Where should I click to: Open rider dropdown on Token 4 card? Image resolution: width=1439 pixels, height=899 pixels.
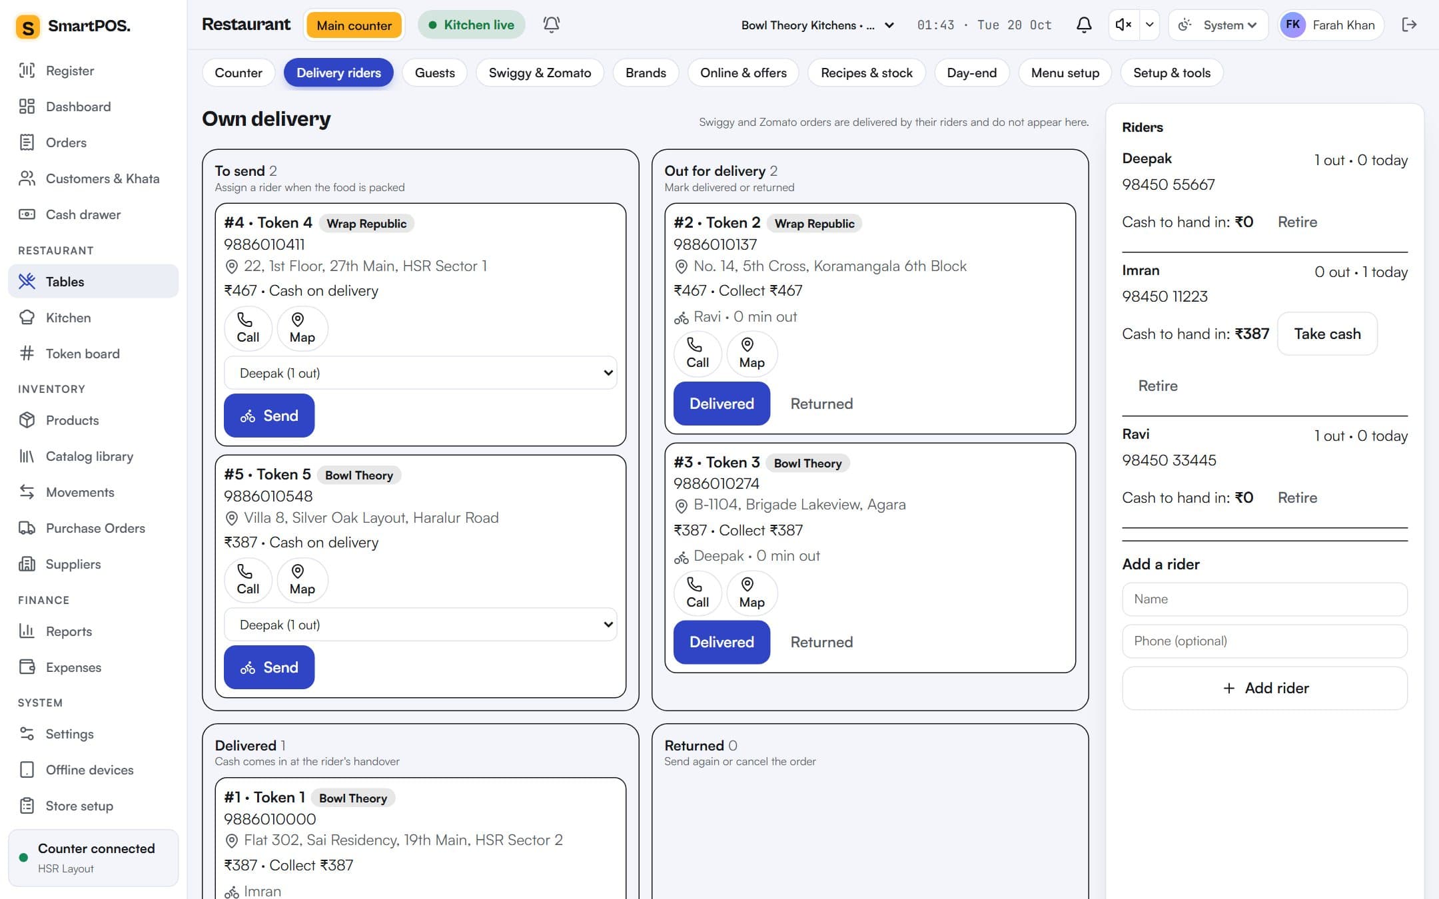[420, 373]
